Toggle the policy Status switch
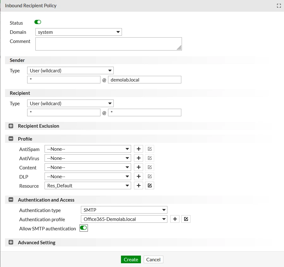Screen dimensions: 284x267 coord(38,22)
